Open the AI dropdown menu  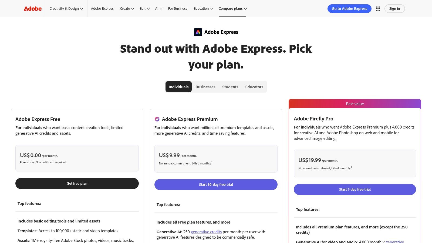coord(158,8)
